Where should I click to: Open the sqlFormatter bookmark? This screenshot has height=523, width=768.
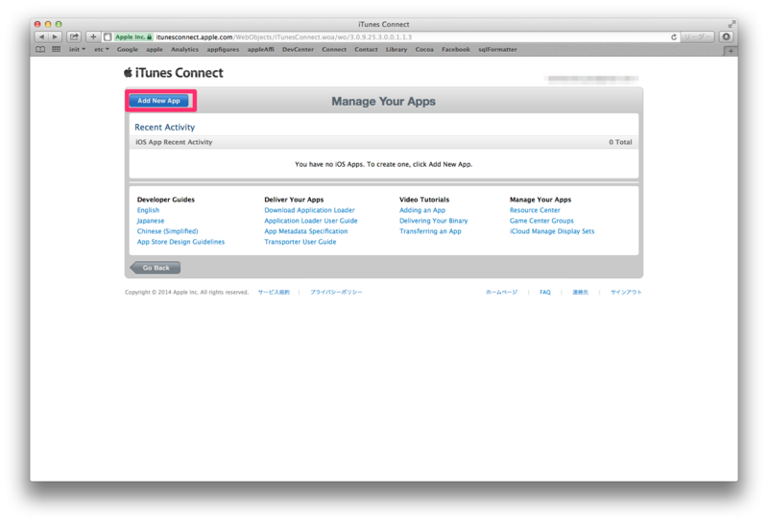(x=497, y=50)
